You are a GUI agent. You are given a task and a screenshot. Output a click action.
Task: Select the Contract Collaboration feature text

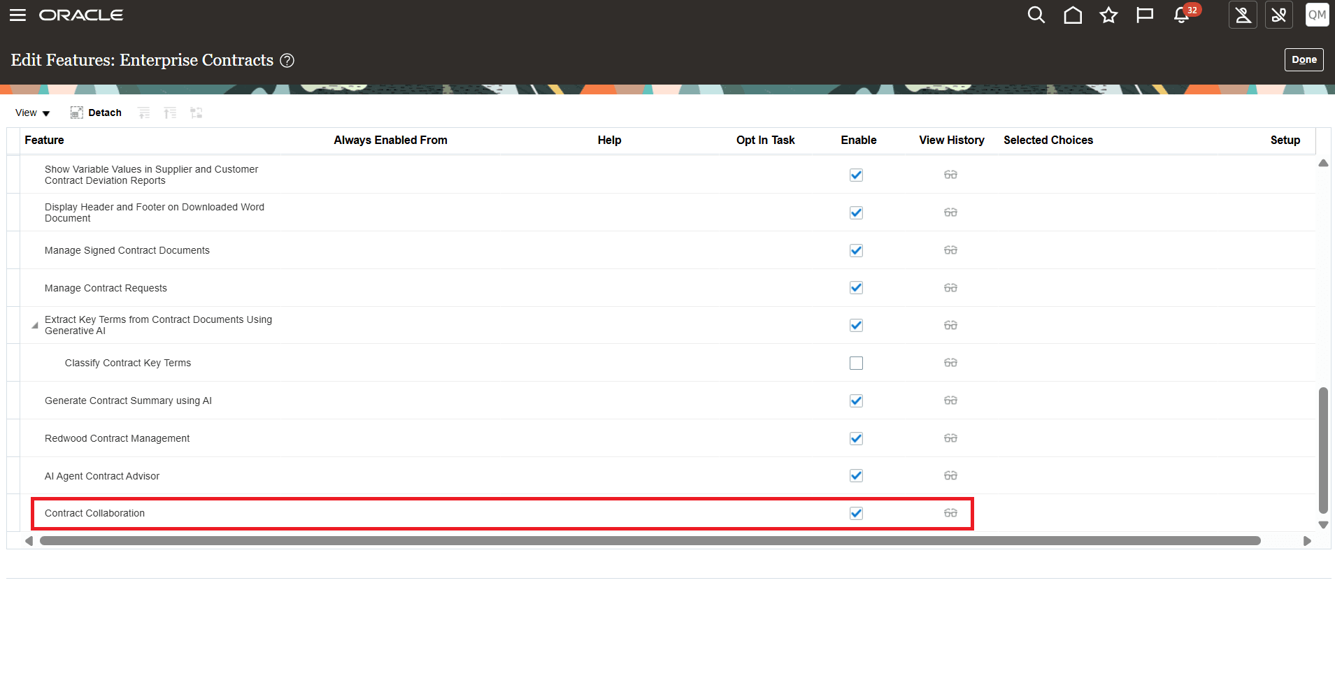tap(94, 513)
